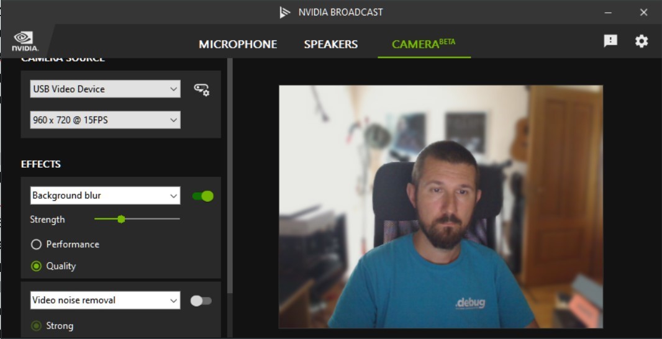The image size is (662, 339).
Task: Click NVIDIA Broadcast title bar icon
Action: (285, 12)
